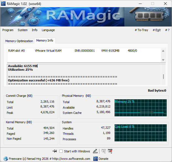Open the Language menu
Screen dimensions: 172x162
tap(48, 30)
